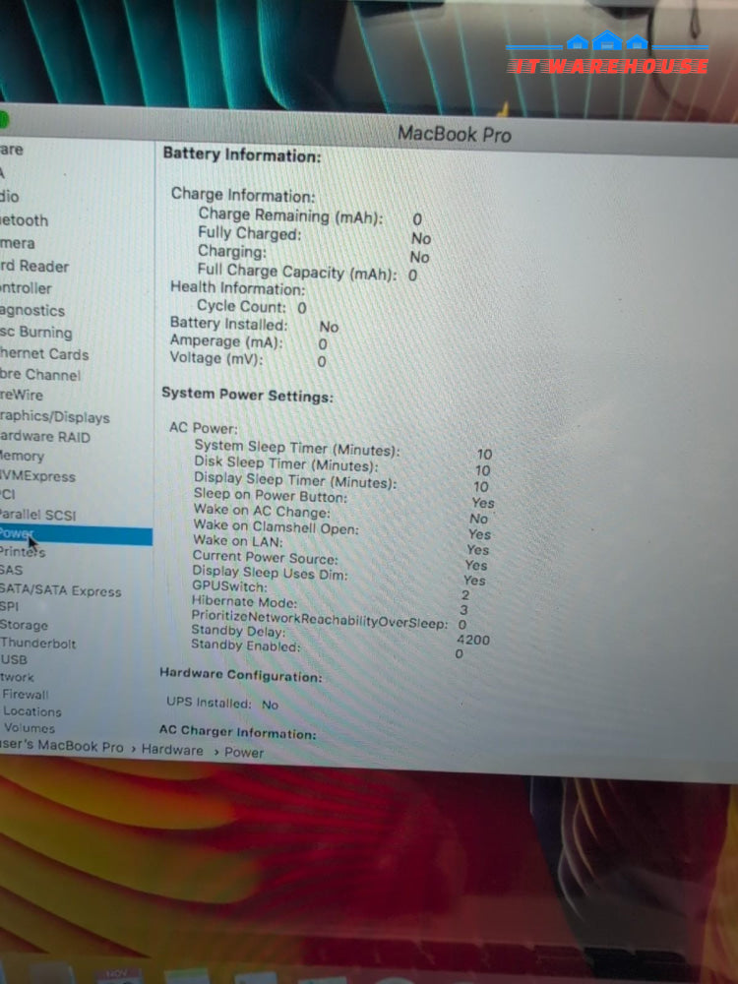The height and width of the screenshot is (984, 738).
Task: Click the Hibernate Mode row
Action: [x=330, y=605]
